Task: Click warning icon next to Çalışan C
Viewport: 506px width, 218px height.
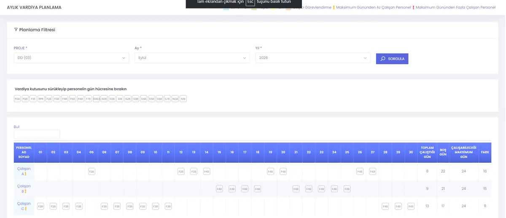Action: point(25,208)
